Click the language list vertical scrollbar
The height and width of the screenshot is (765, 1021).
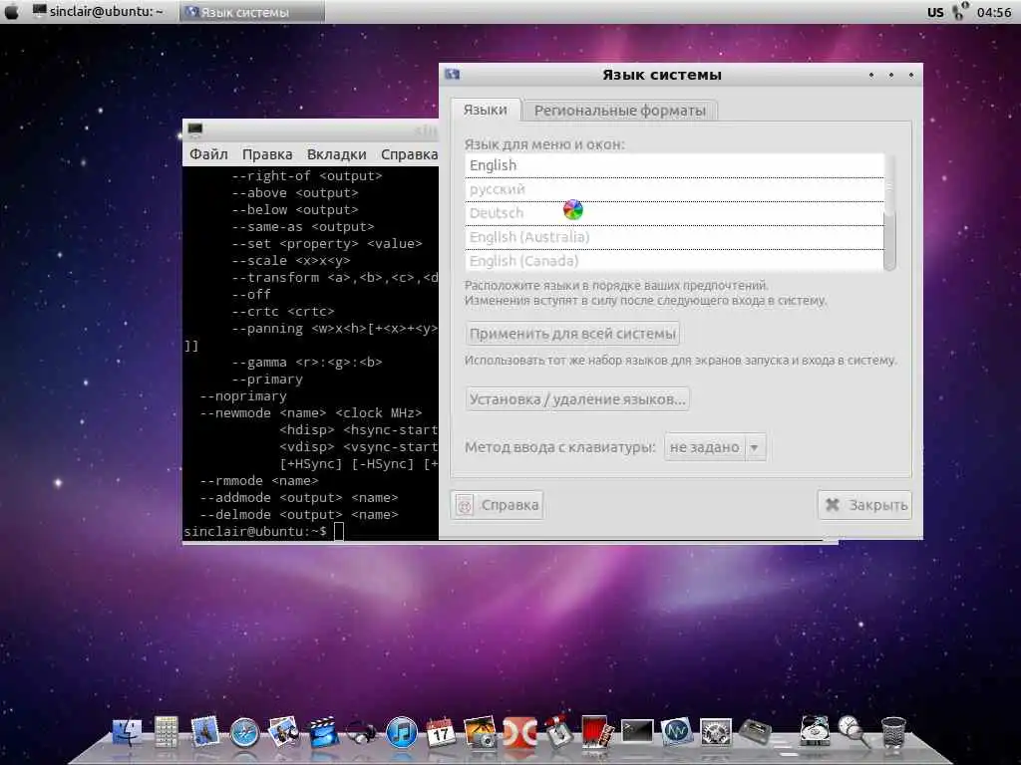(889, 212)
